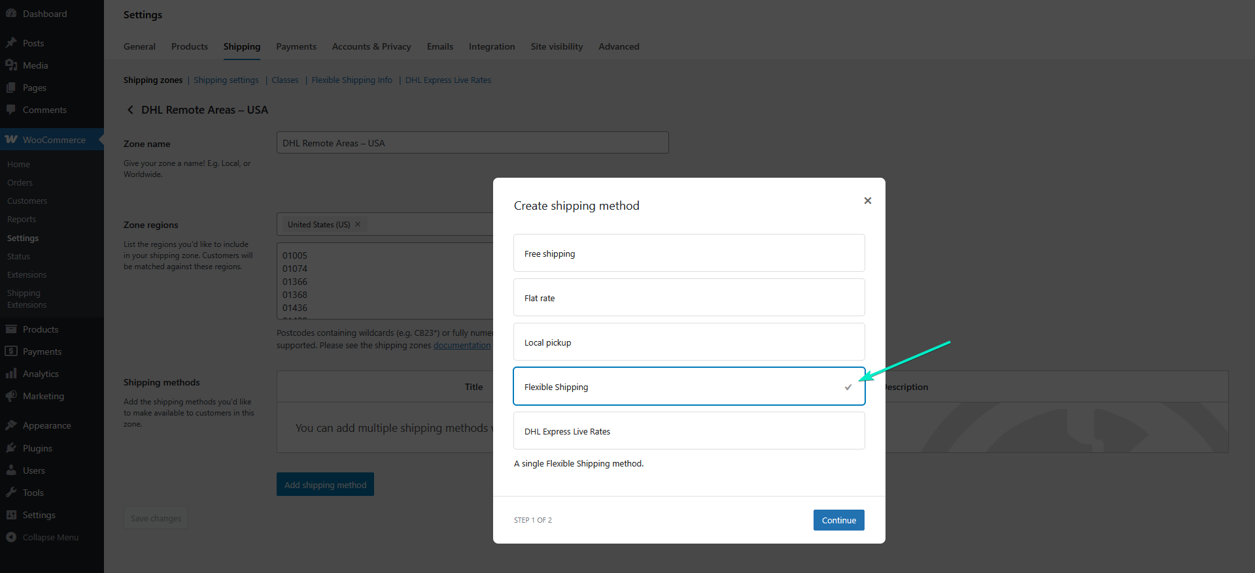
Task: Click the Save changes button
Action: coord(156,518)
